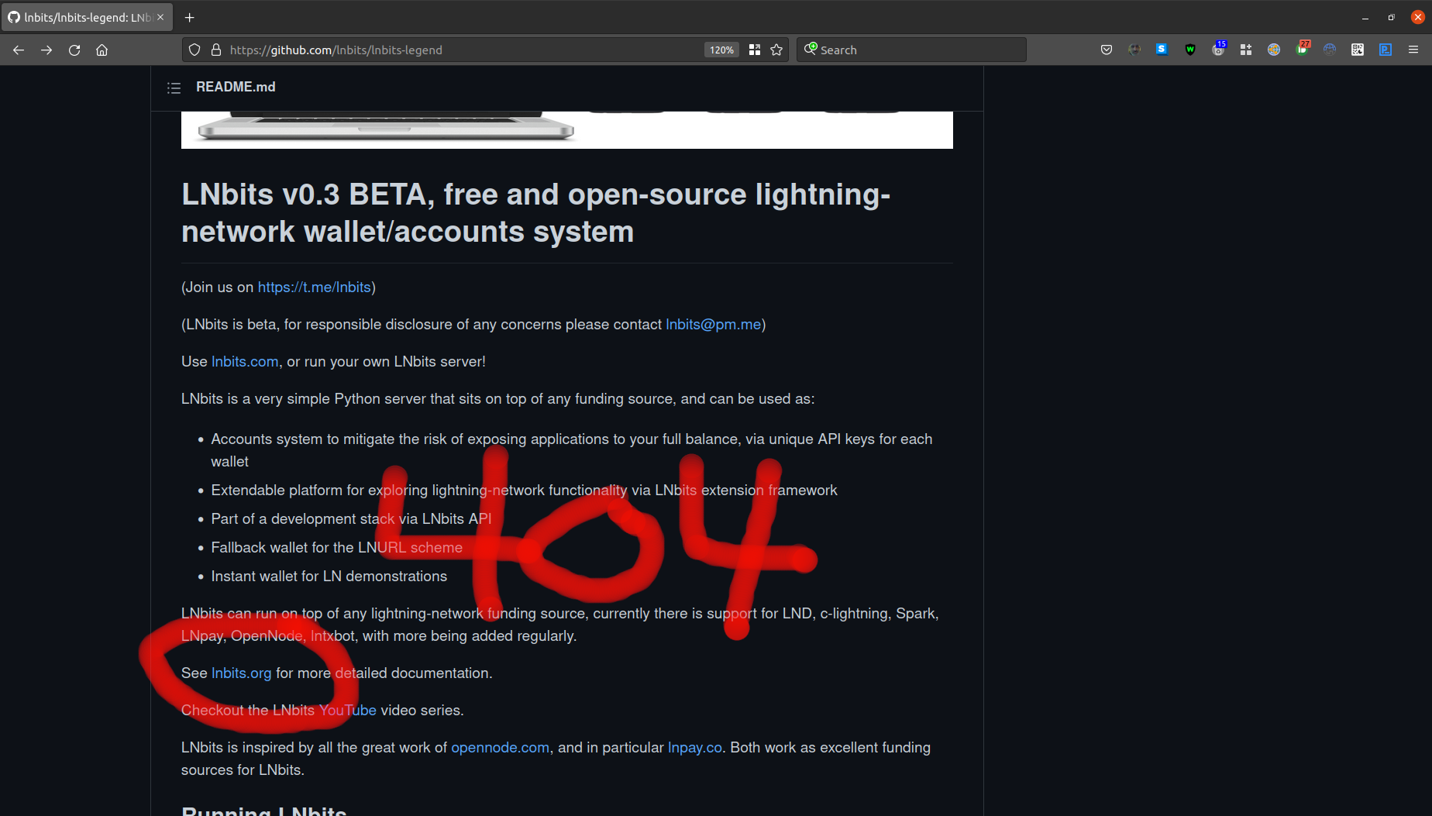Click 'Accounts system to mitigate the risk' bullet
The height and width of the screenshot is (816, 1432).
pyautogui.click(x=571, y=449)
